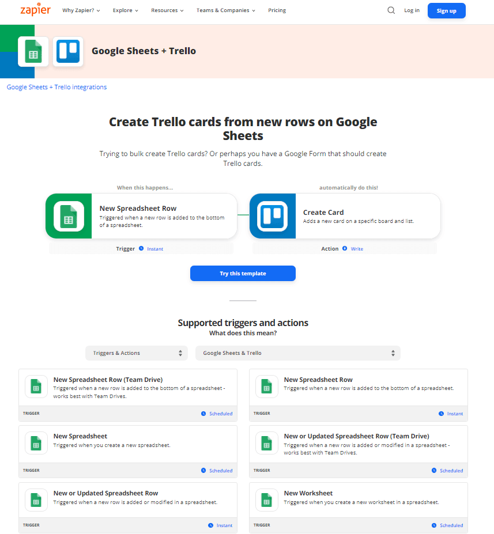Open the search magnifier icon
The height and width of the screenshot is (534, 494).
(x=391, y=10)
